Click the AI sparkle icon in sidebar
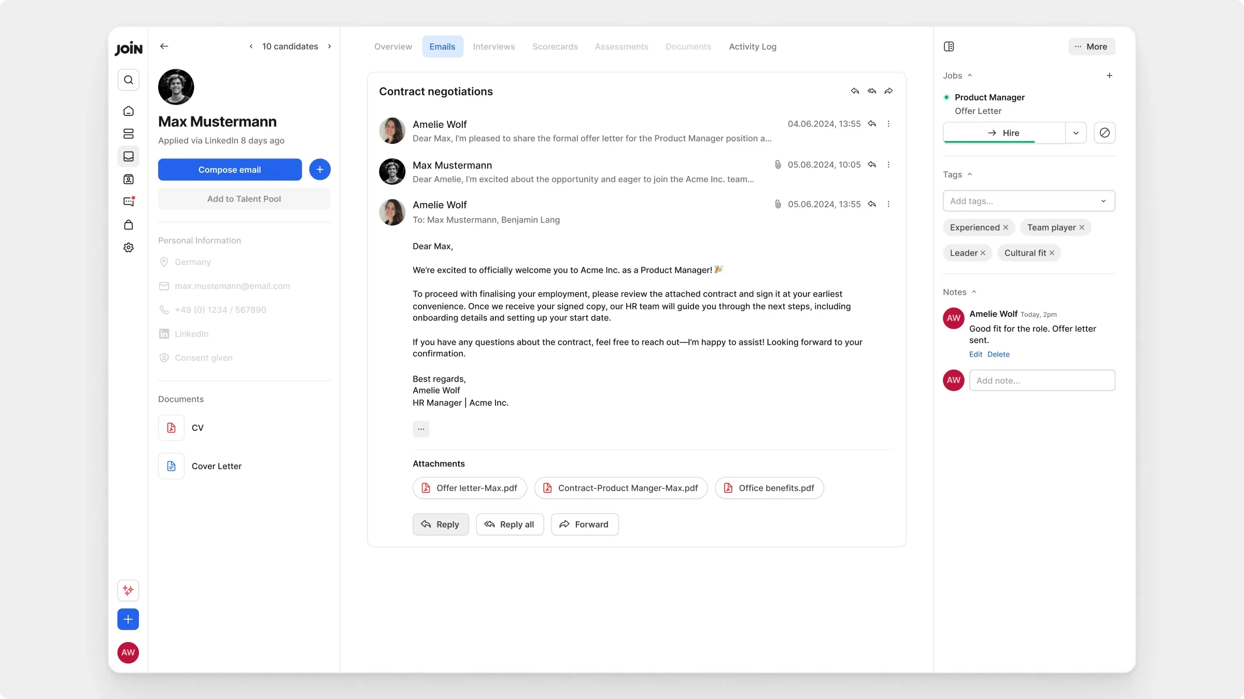 [128, 590]
